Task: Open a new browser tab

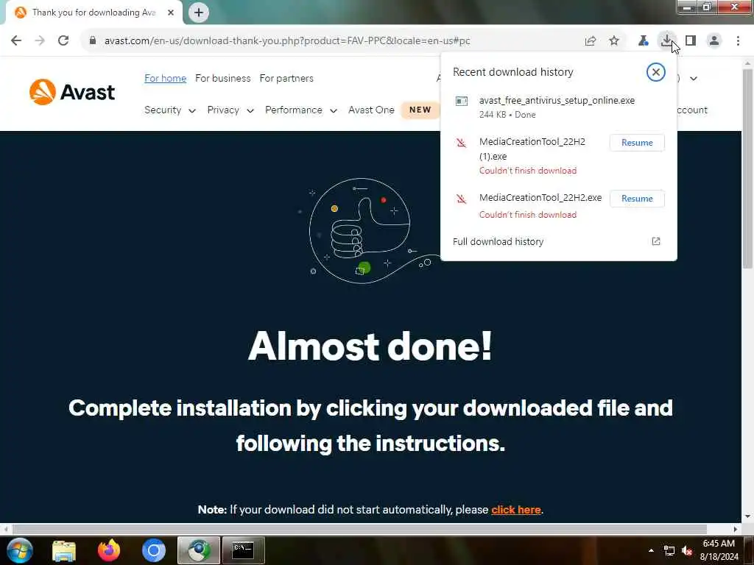Action: (199, 13)
